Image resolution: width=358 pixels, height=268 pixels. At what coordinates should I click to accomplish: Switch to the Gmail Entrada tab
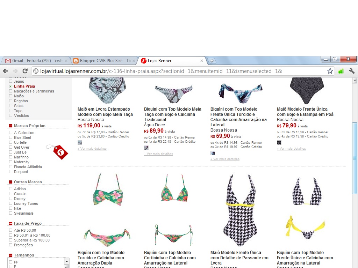pyautogui.click(x=36, y=61)
